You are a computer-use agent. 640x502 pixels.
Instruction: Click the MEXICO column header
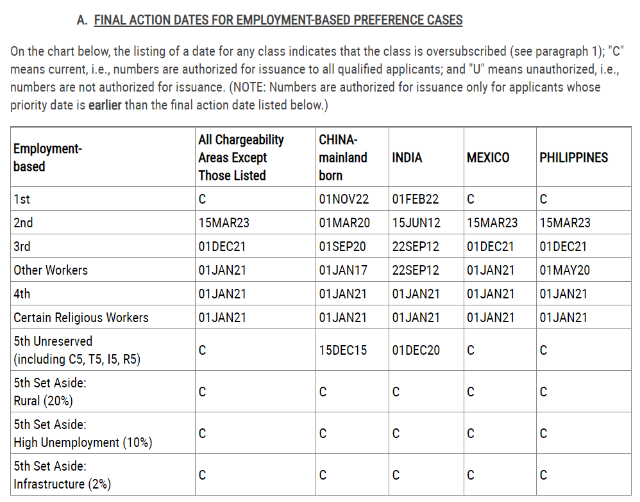(488, 158)
